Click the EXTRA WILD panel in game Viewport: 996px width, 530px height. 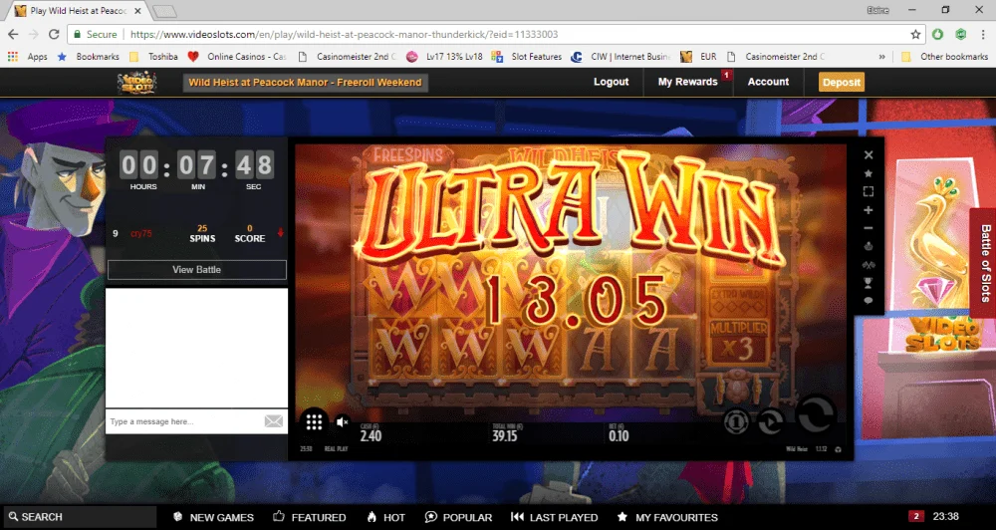click(x=738, y=301)
